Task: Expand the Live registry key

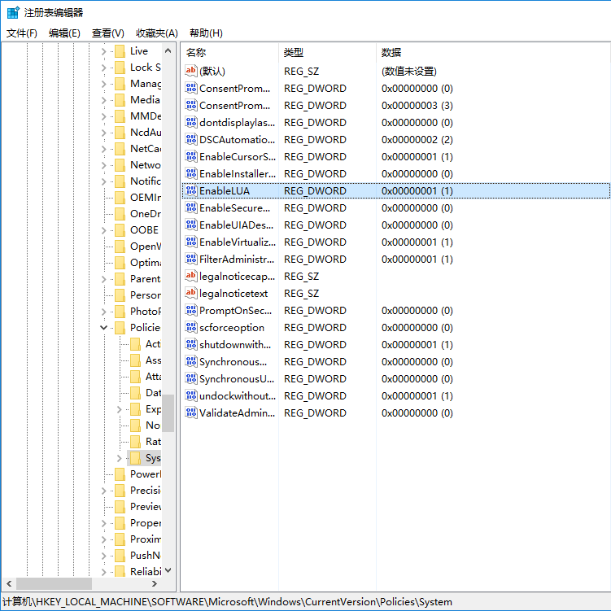Action: 103,51
